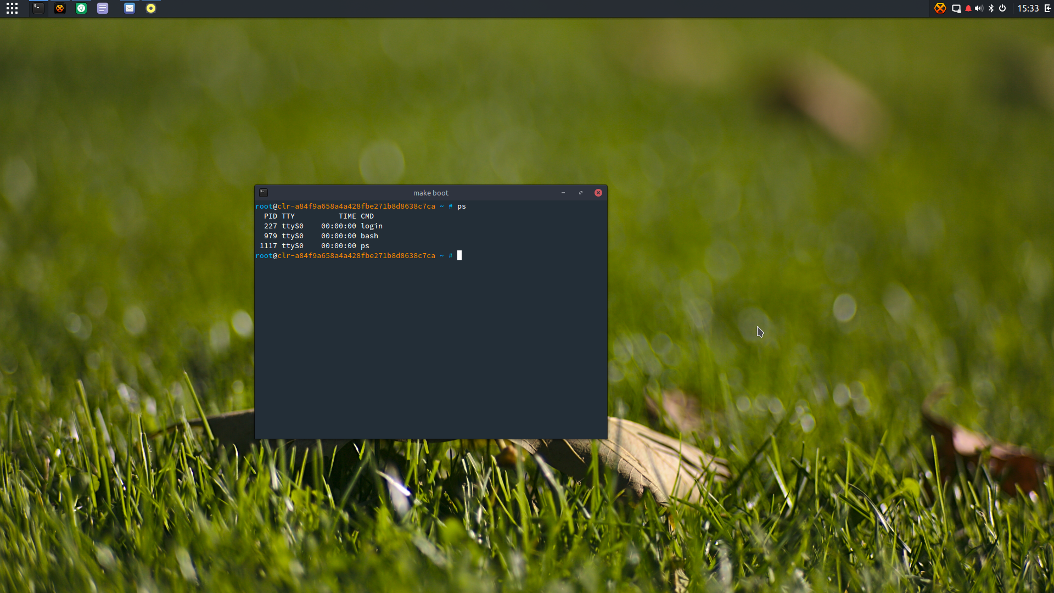Click the 'ps' process row with PID 1117
This screenshot has width=1054, height=593.
[x=315, y=246]
